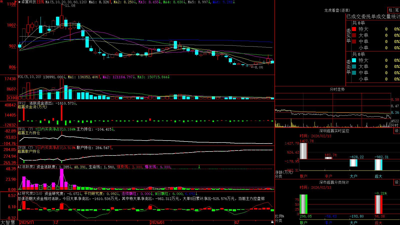The height and width of the screenshot is (225, 400).
Task: Switch order view to 柱 (bar) mode
Action: click(x=390, y=10)
